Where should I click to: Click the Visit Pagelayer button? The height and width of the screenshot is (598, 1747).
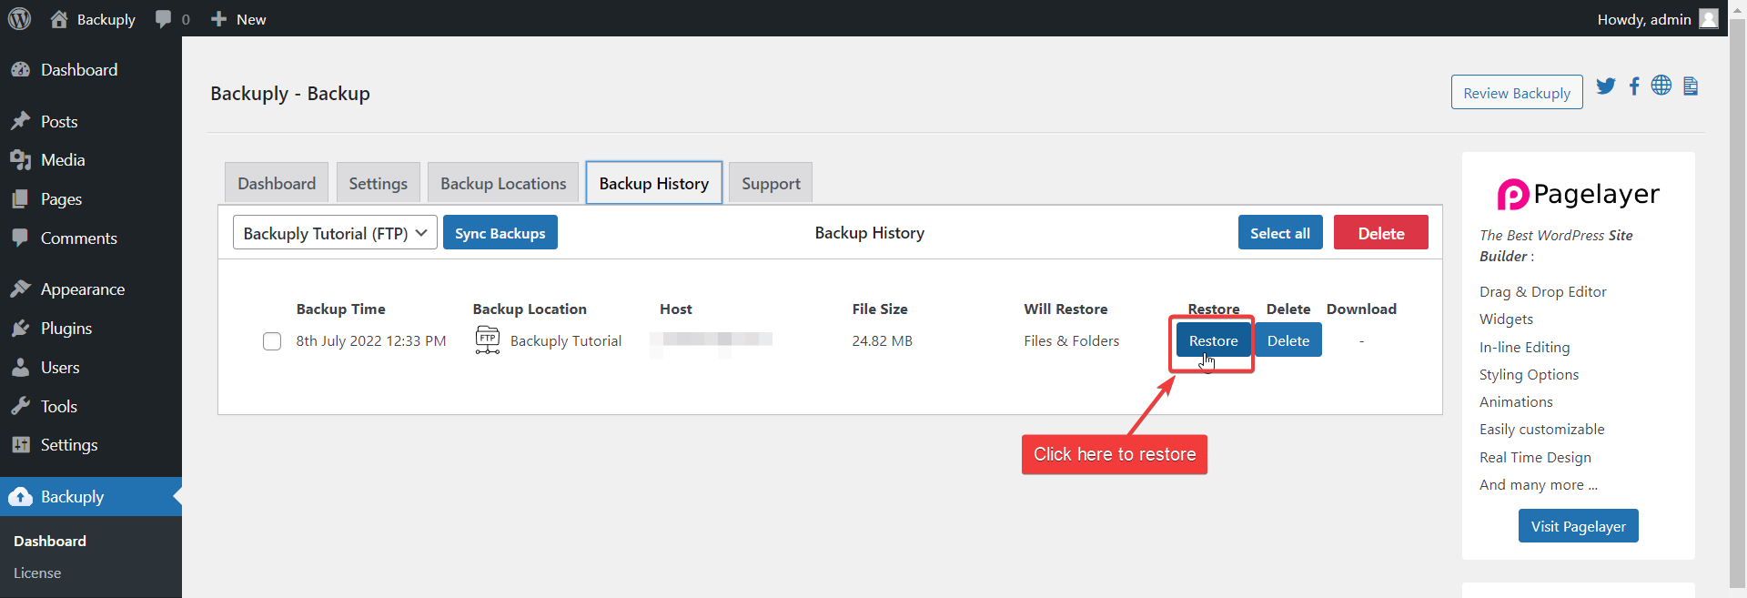1579,526
